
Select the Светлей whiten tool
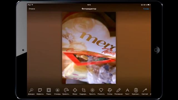click(x=145, y=91)
